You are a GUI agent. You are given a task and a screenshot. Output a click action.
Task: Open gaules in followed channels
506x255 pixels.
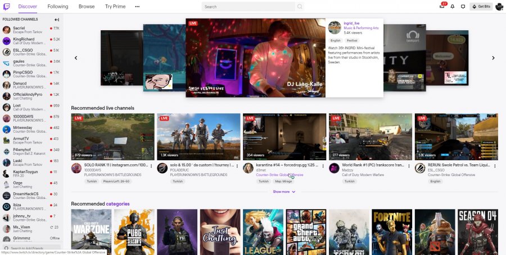tap(31, 63)
